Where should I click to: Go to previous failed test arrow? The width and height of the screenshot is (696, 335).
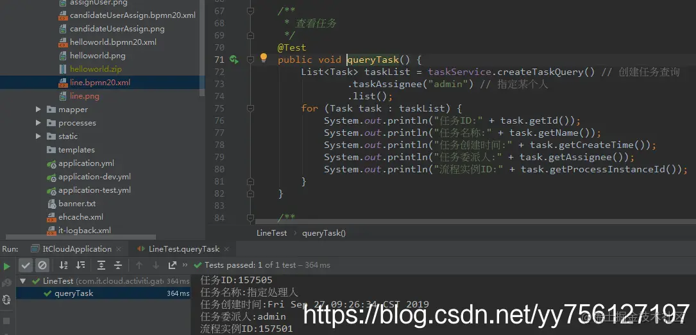139,265
